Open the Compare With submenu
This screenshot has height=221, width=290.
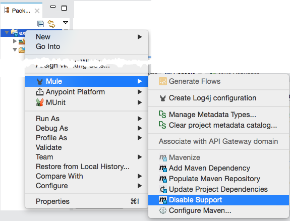click(x=87, y=176)
